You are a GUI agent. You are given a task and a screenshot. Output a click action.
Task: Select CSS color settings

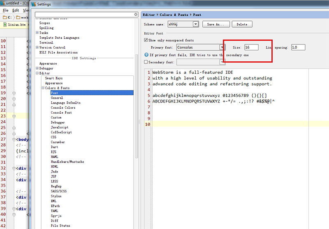pos(53,137)
